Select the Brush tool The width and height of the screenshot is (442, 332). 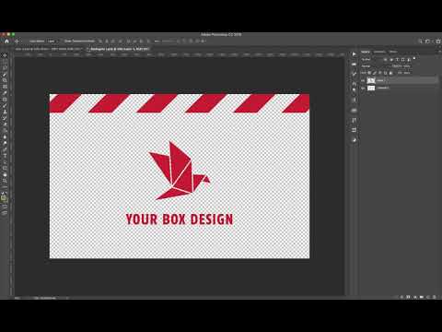5,106
